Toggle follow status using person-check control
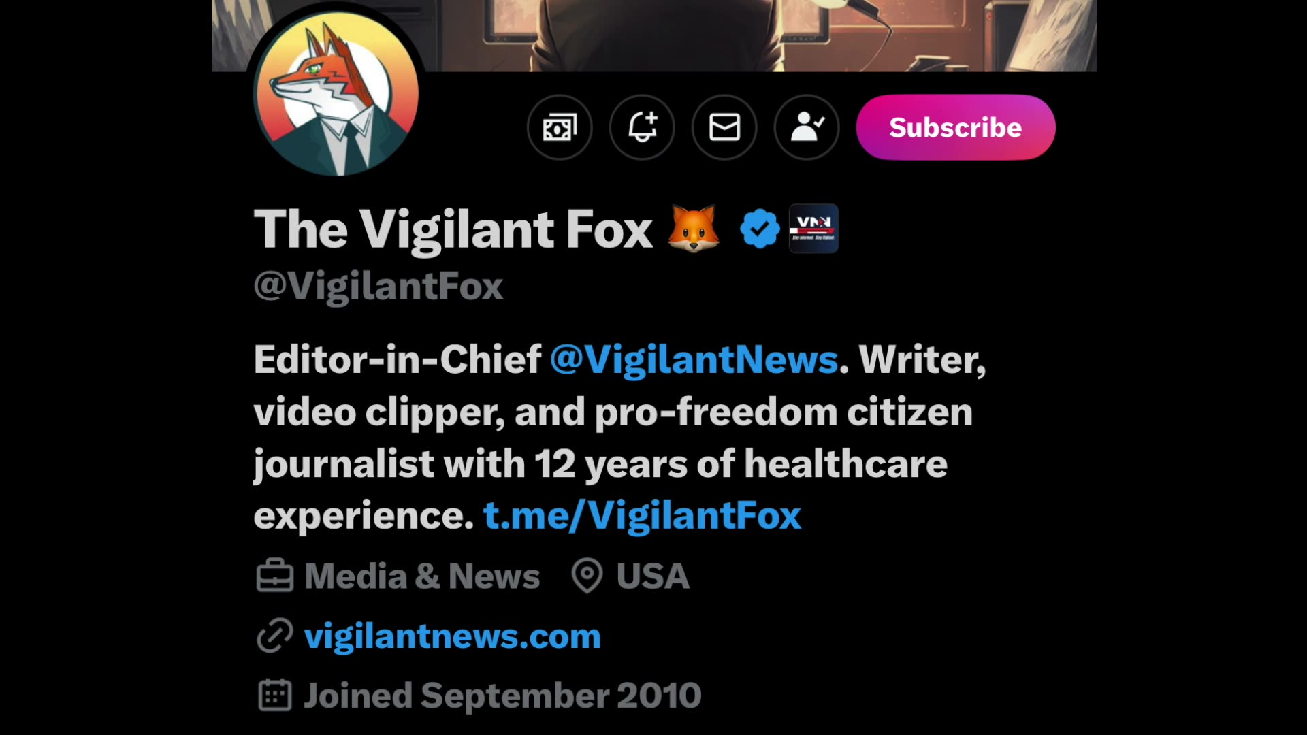 pyautogui.click(x=806, y=127)
